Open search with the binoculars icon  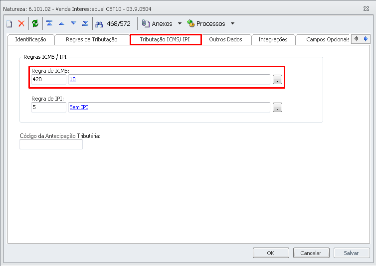click(99, 24)
